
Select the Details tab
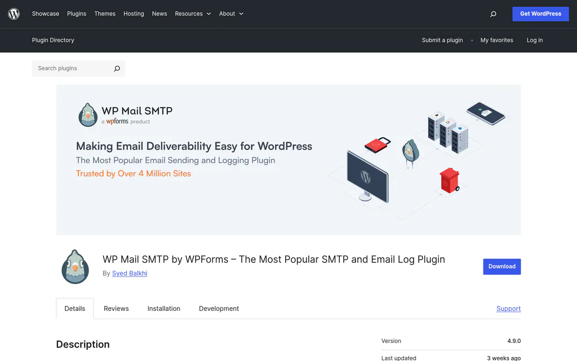tap(75, 309)
